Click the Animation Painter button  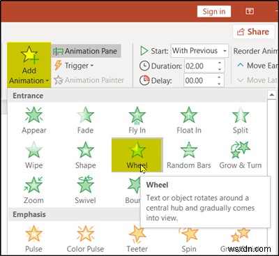pyautogui.click(x=89, y=80)
